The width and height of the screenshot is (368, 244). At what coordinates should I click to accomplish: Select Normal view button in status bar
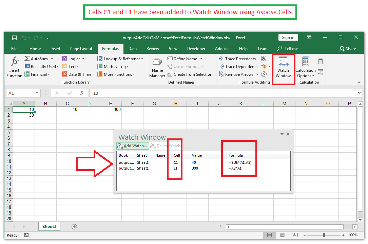[269, 235]
